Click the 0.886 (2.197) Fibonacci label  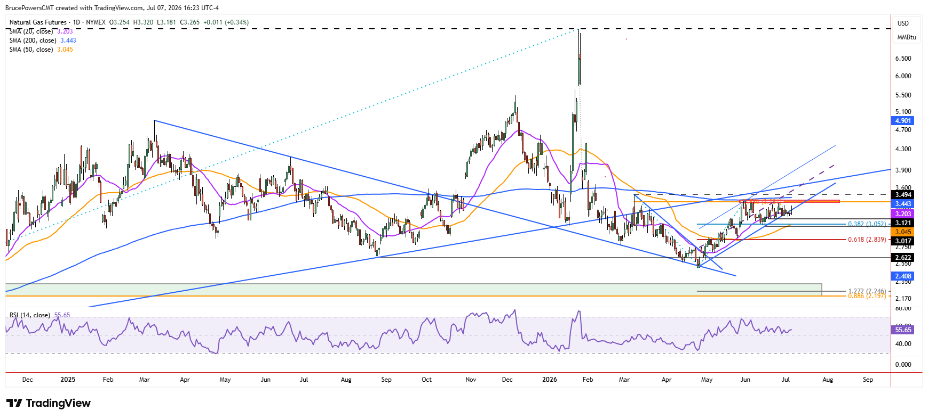867,296
